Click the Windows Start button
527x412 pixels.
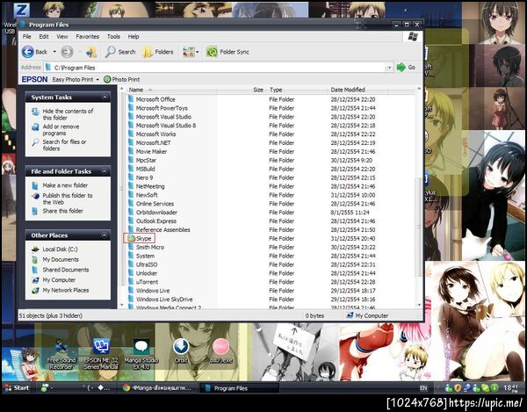click(x=17, y=387)
